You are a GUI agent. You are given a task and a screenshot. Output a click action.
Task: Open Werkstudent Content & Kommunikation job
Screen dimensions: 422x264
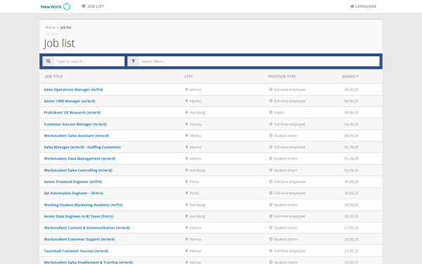click(87, 228)
